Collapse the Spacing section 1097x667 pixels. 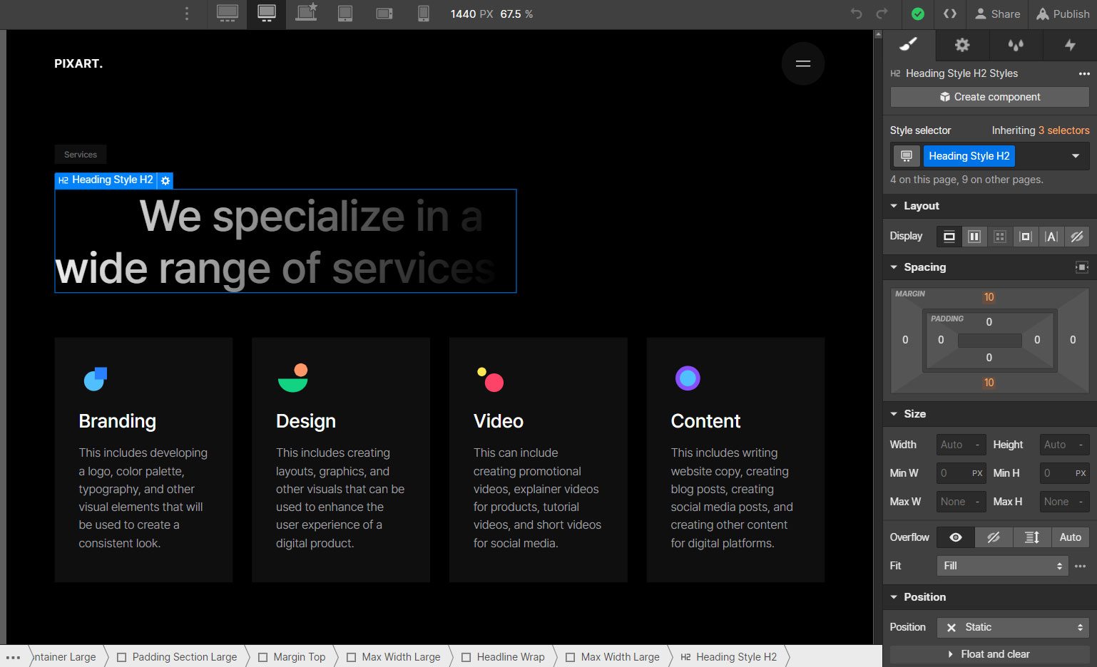click(x=894, y=267)
